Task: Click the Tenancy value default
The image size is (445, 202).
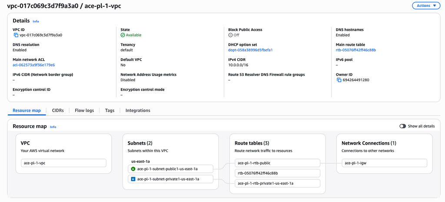Action: click(x=126, y=50)
